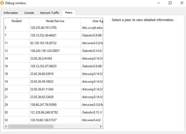This screenshot has height=134, width=186.
Task: Select peer 129.13.252.47:56025
Action: coord(55,66)
